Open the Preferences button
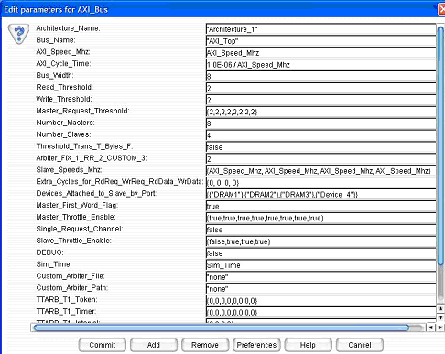This screenshot has width=445, height=354. (x=256, y=345)
